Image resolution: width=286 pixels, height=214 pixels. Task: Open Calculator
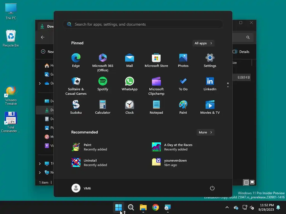[103, 107]
